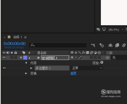Toggle lock box for 形状图层 1
This screenshot has width=127, height=104.
tap(16, 57)
